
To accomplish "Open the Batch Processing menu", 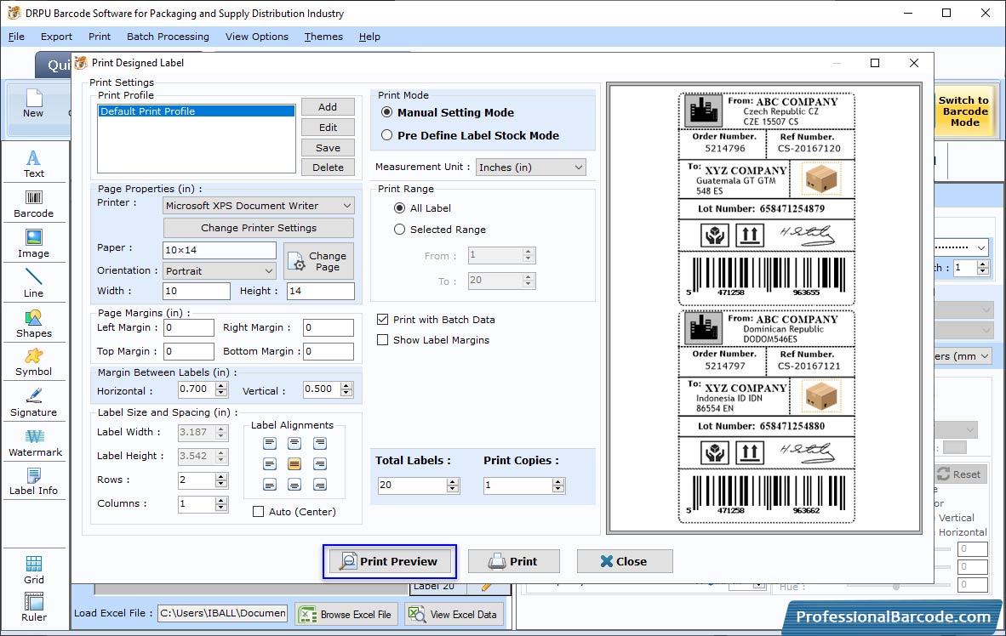I will [x=169, y=37].
